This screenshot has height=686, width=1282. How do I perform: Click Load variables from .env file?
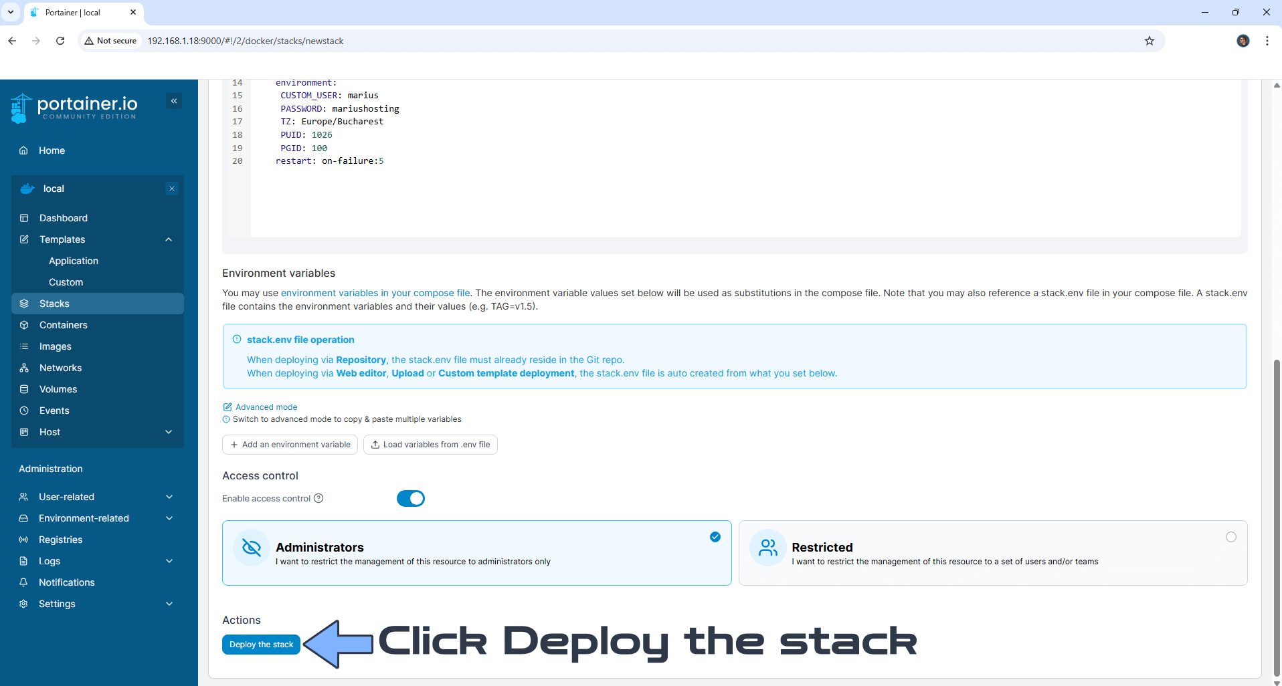pos(430,445)
